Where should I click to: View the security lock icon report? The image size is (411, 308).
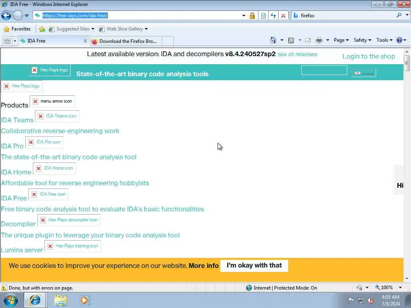(252, 16)
